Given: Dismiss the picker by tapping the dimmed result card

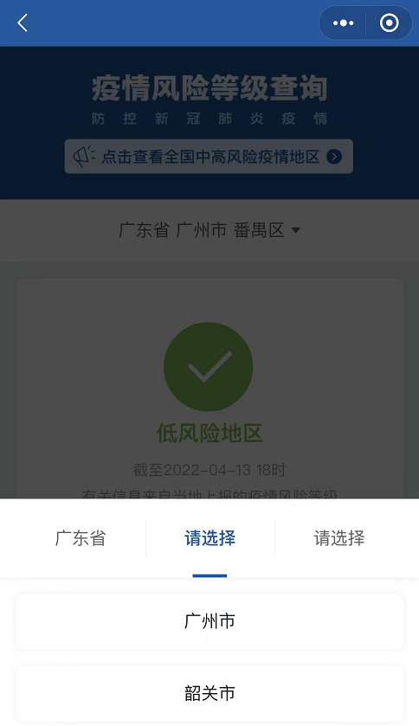Looking at the screenshot, I should 209,389.
